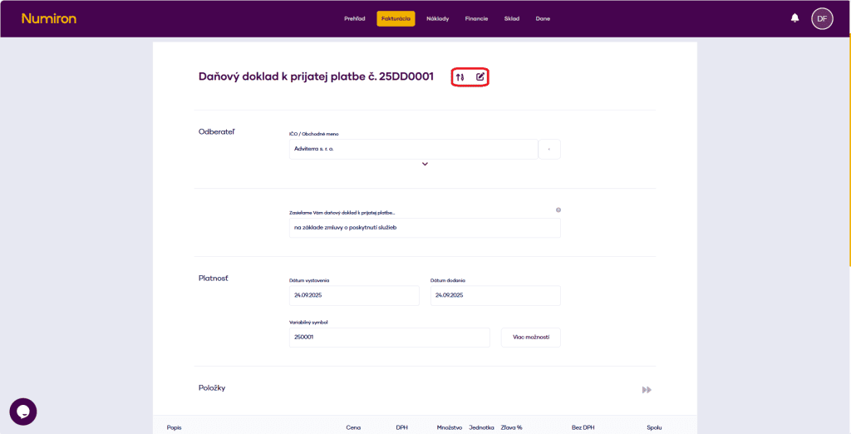Image resolution: width=851 pixels, height=434 pixels.
Task: Open the chat support bubble
Action: 23,412
